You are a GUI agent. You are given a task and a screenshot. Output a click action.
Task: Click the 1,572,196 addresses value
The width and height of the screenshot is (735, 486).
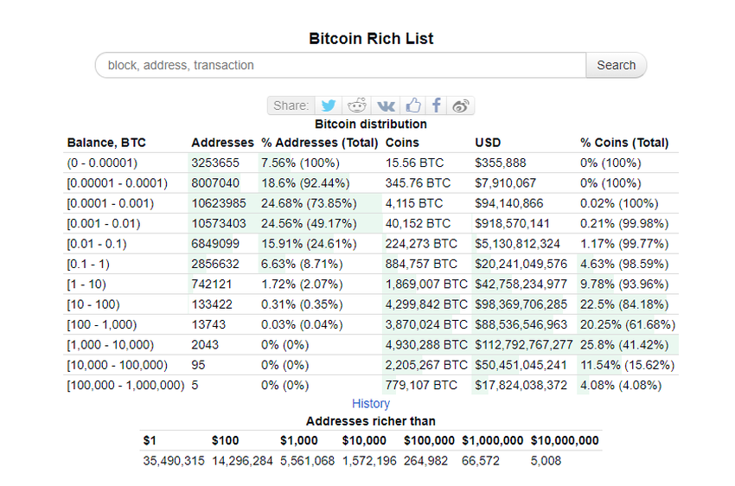369,460
